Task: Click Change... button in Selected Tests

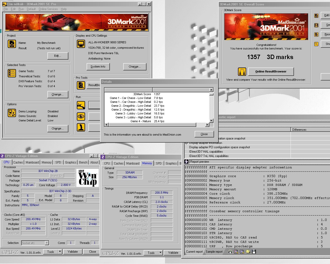Action: point(58,94)
